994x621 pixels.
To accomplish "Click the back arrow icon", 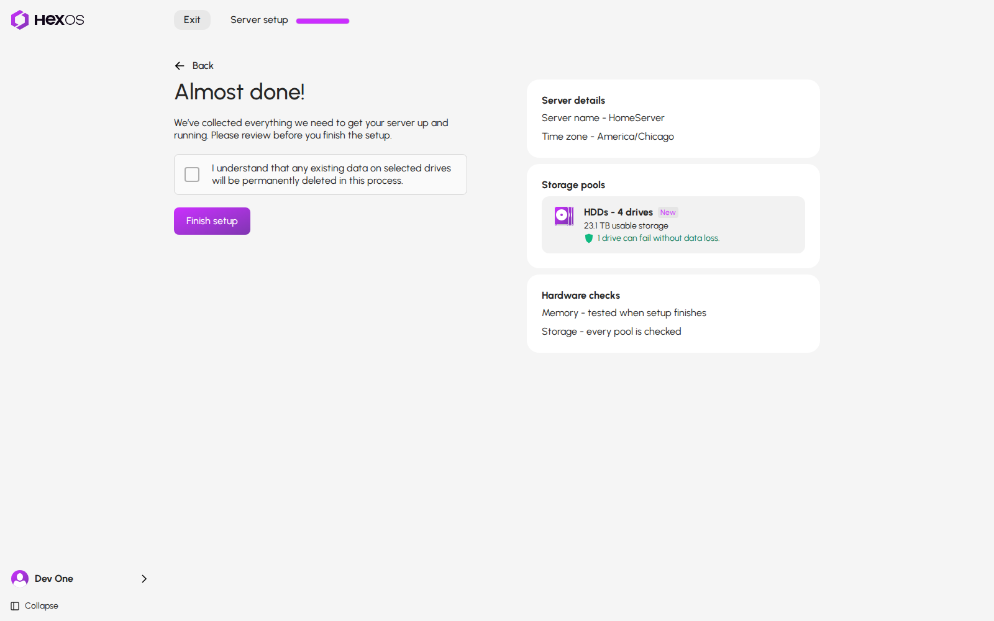I will click(180, 66).
